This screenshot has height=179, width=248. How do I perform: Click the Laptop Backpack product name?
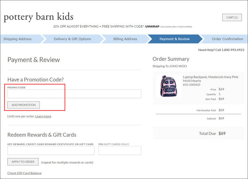210,79
